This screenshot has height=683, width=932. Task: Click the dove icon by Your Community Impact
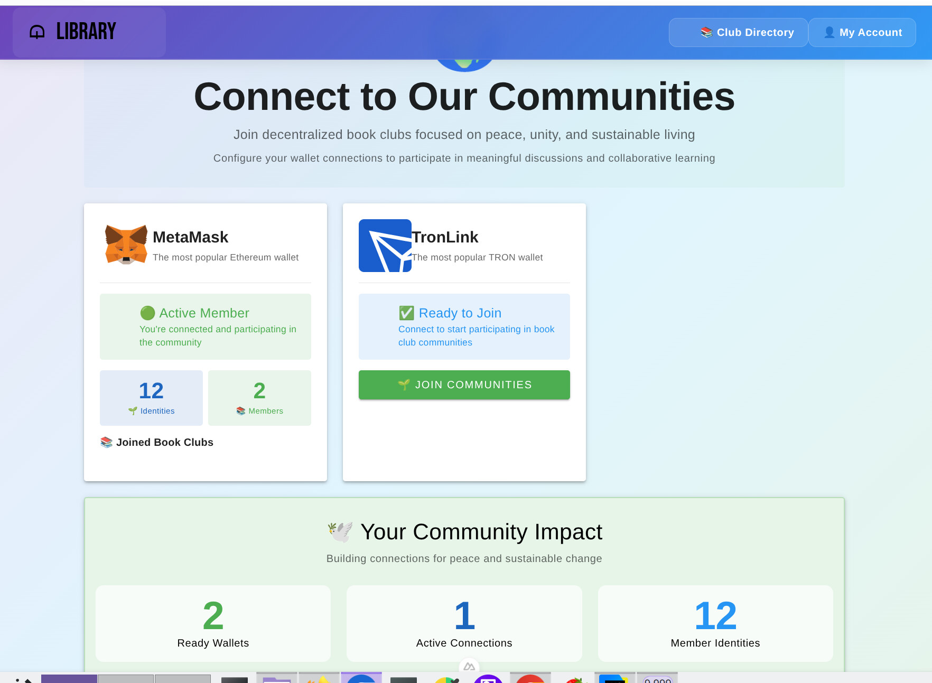[340, 532]
